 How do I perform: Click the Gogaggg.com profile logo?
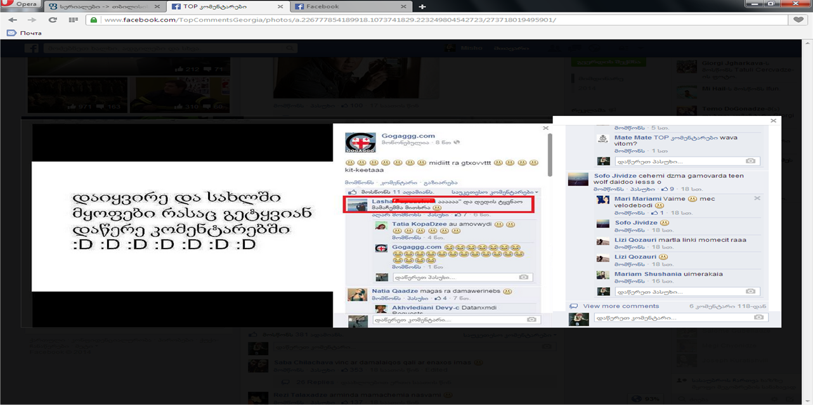click(360, 143)
